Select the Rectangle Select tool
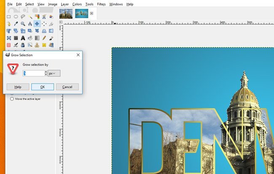274x174 pixels. pyautogui.click(x=9, y=16)
